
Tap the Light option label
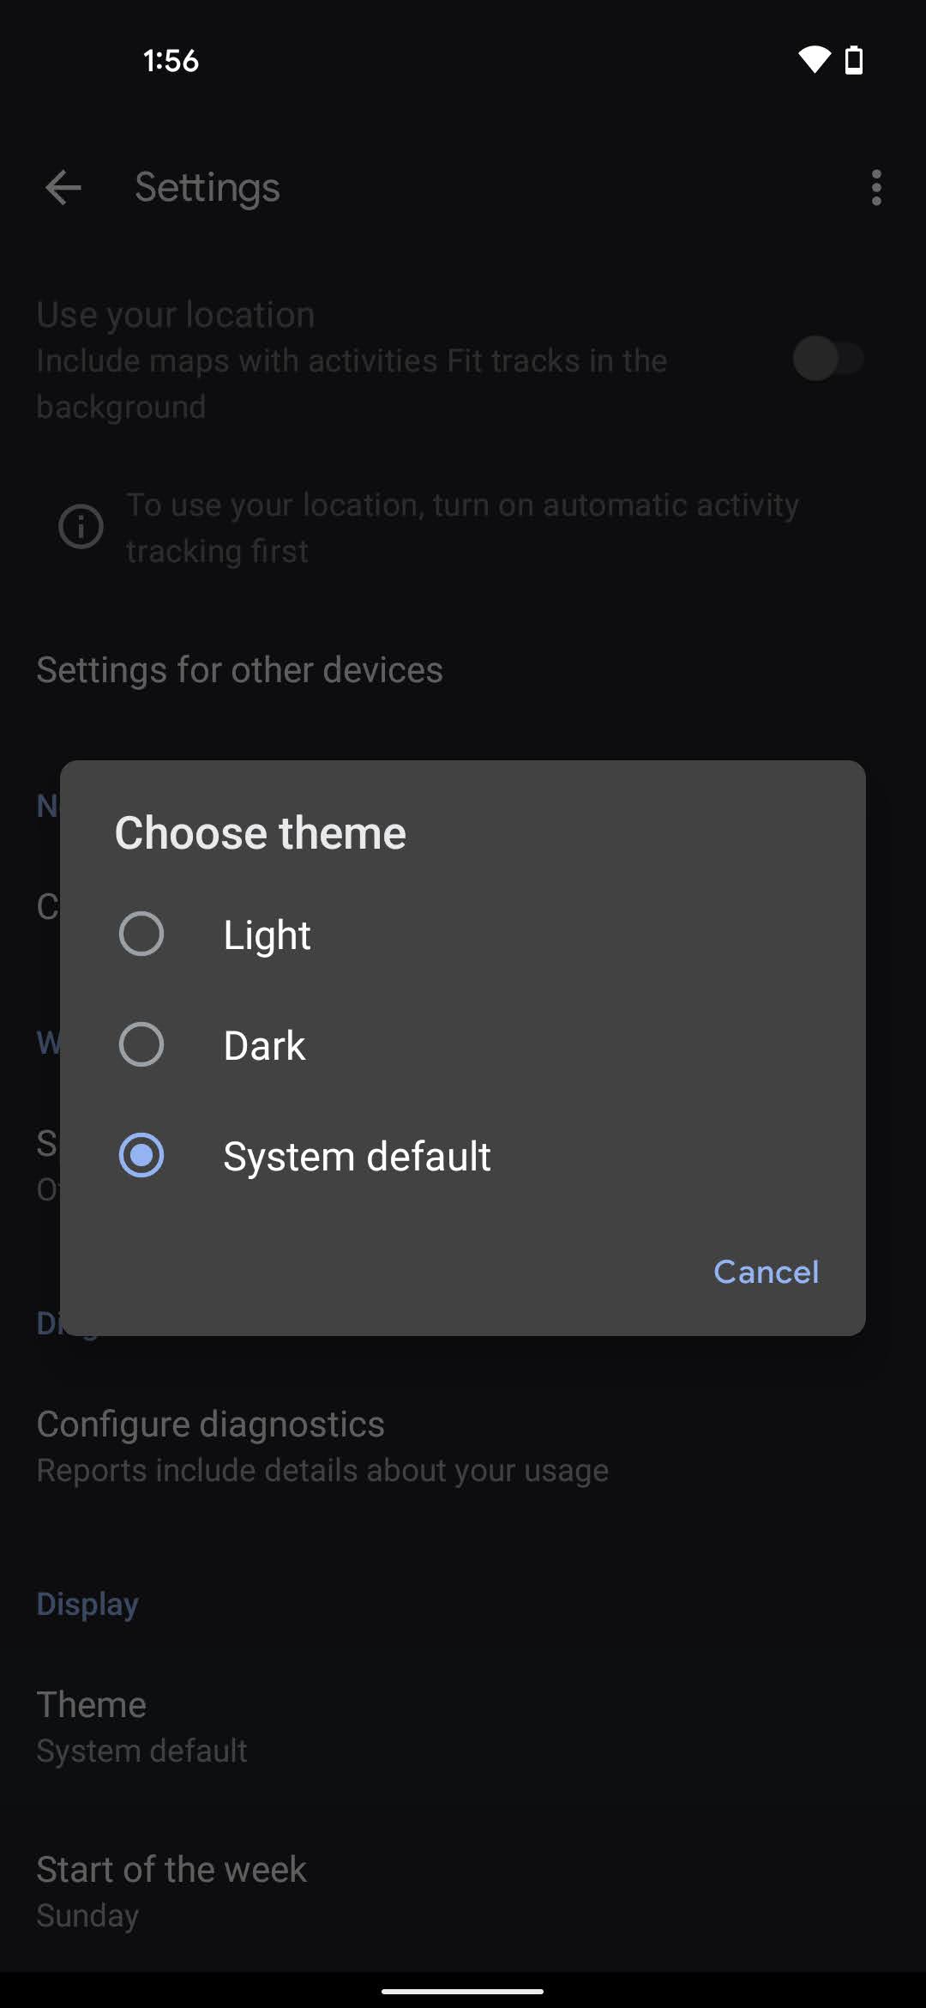click(267, 935)
